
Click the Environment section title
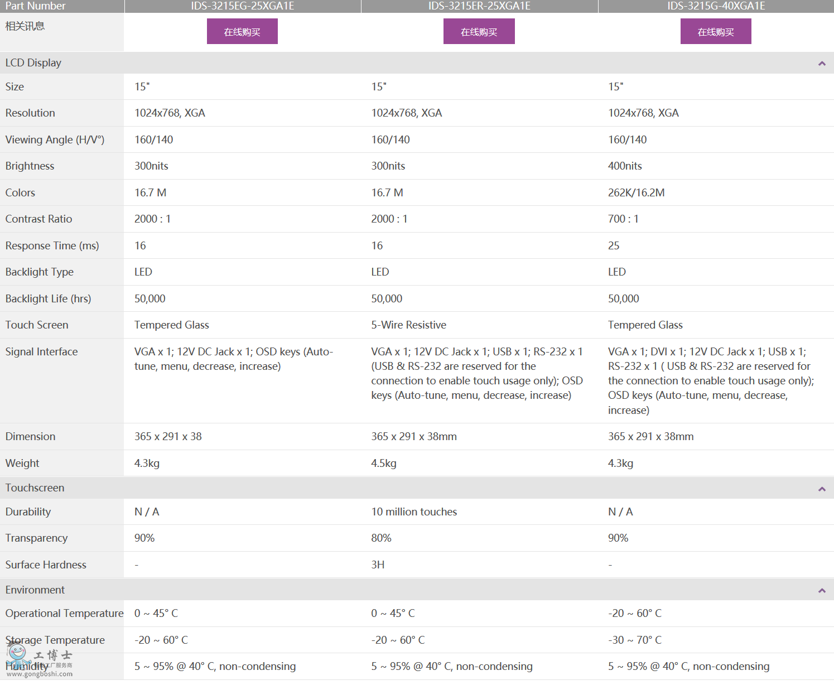(35, 590)
